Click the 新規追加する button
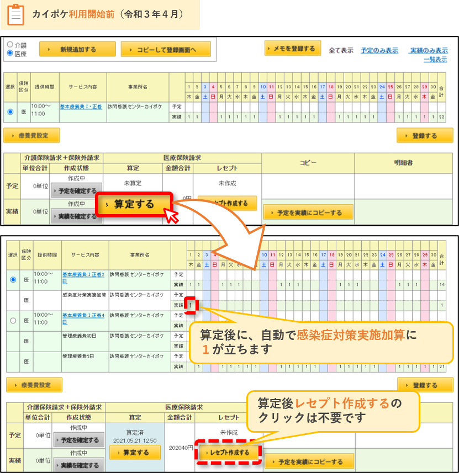This screenshot has height=473, width=459. point(78,49)
